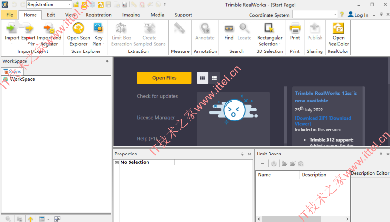The image size is (390, 222).
Task: Collapse the No Selection property group
Action: 117,162
